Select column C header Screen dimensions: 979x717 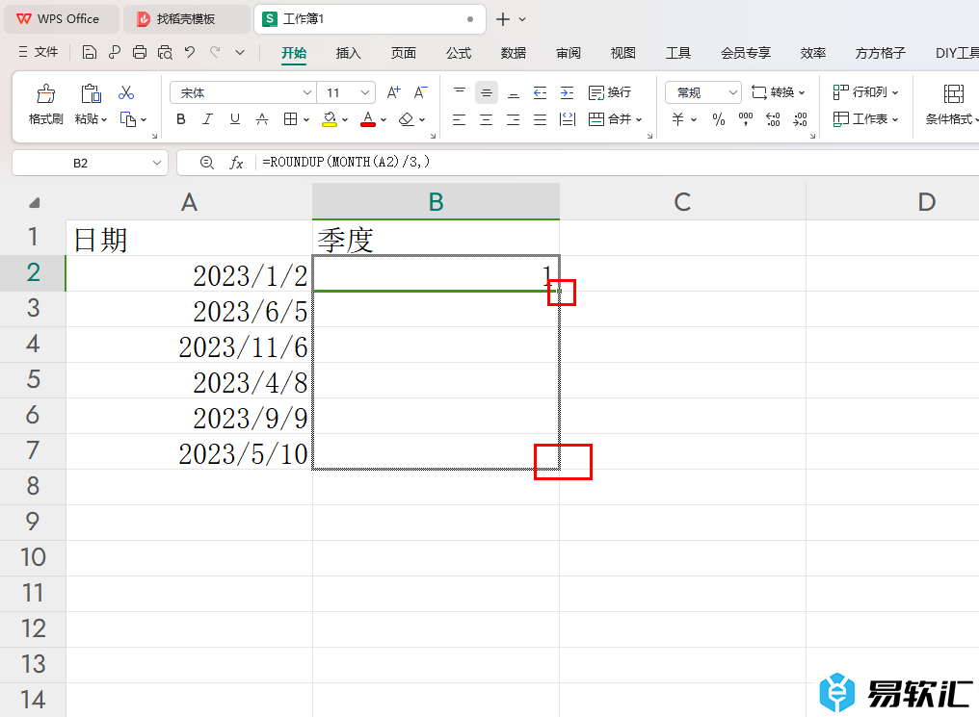point(682,201)
